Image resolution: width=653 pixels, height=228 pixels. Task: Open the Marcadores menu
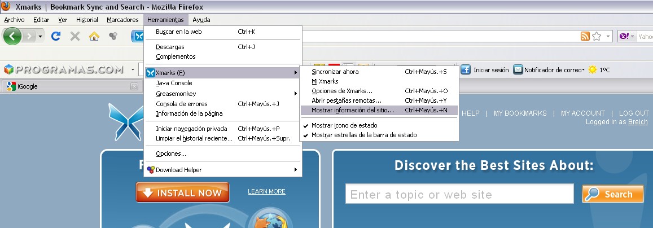122,20
